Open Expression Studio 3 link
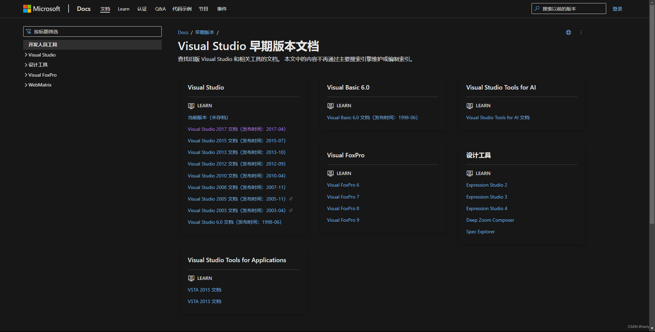The width and height of the screenshot is (655, 332). point(486,197)
